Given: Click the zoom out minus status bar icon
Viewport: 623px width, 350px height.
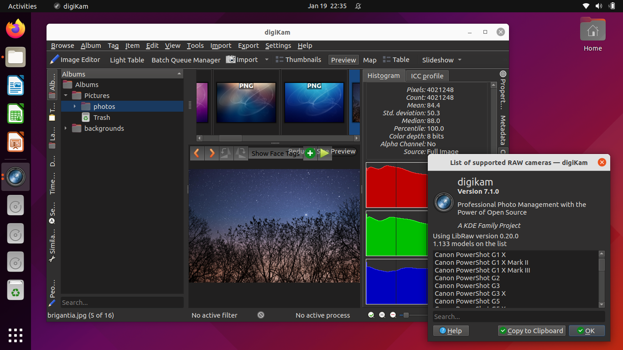Looking at the screenshot, I should point(393,315).
